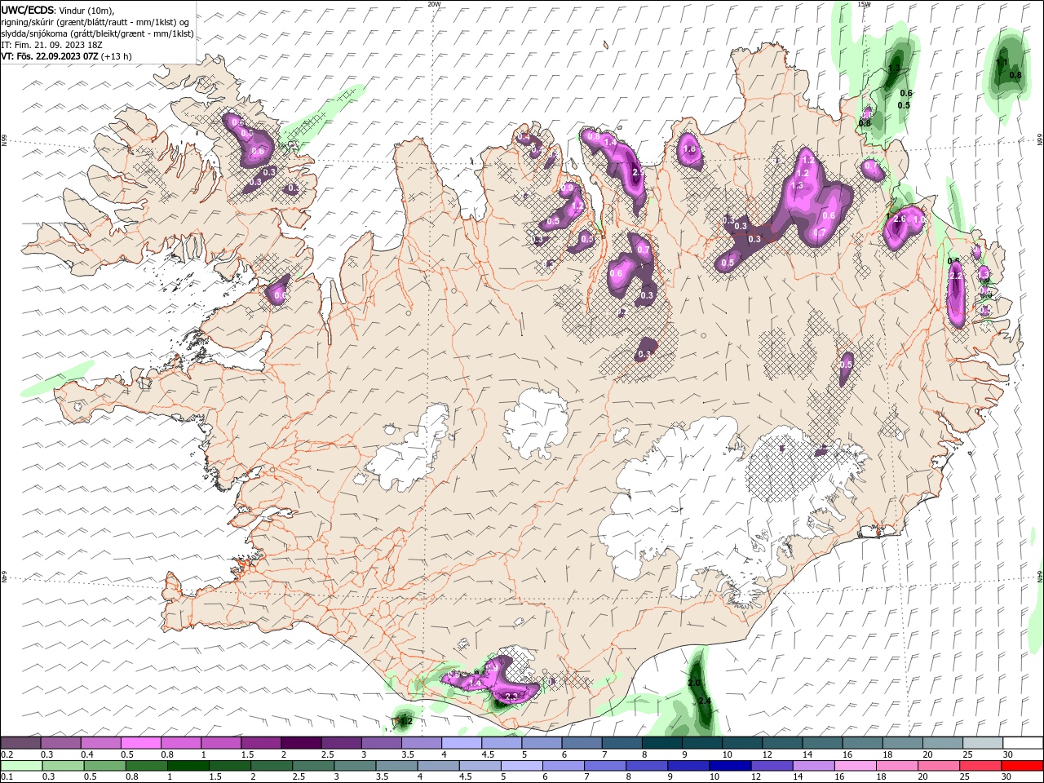1044x783 pixels.
Task: Choose the rain scale swatch labeled 2
Action: pos(272,766)
